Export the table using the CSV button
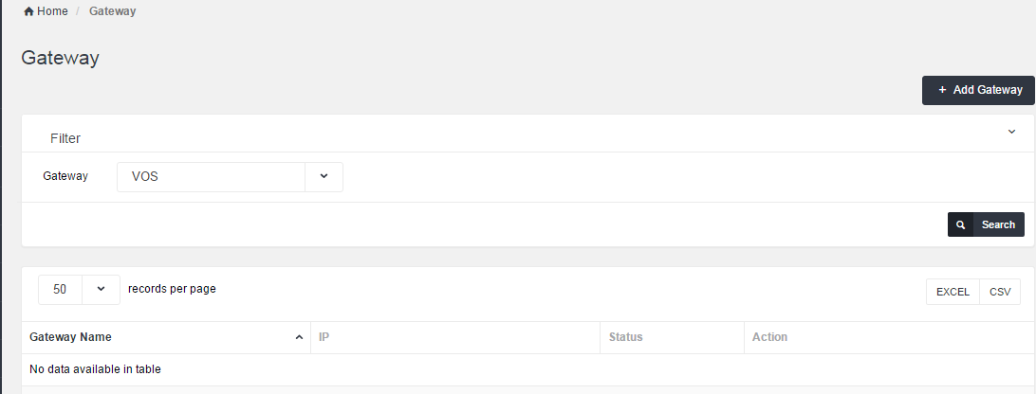Screen dimensions: 1036x394 click(x=1000, y=292)
